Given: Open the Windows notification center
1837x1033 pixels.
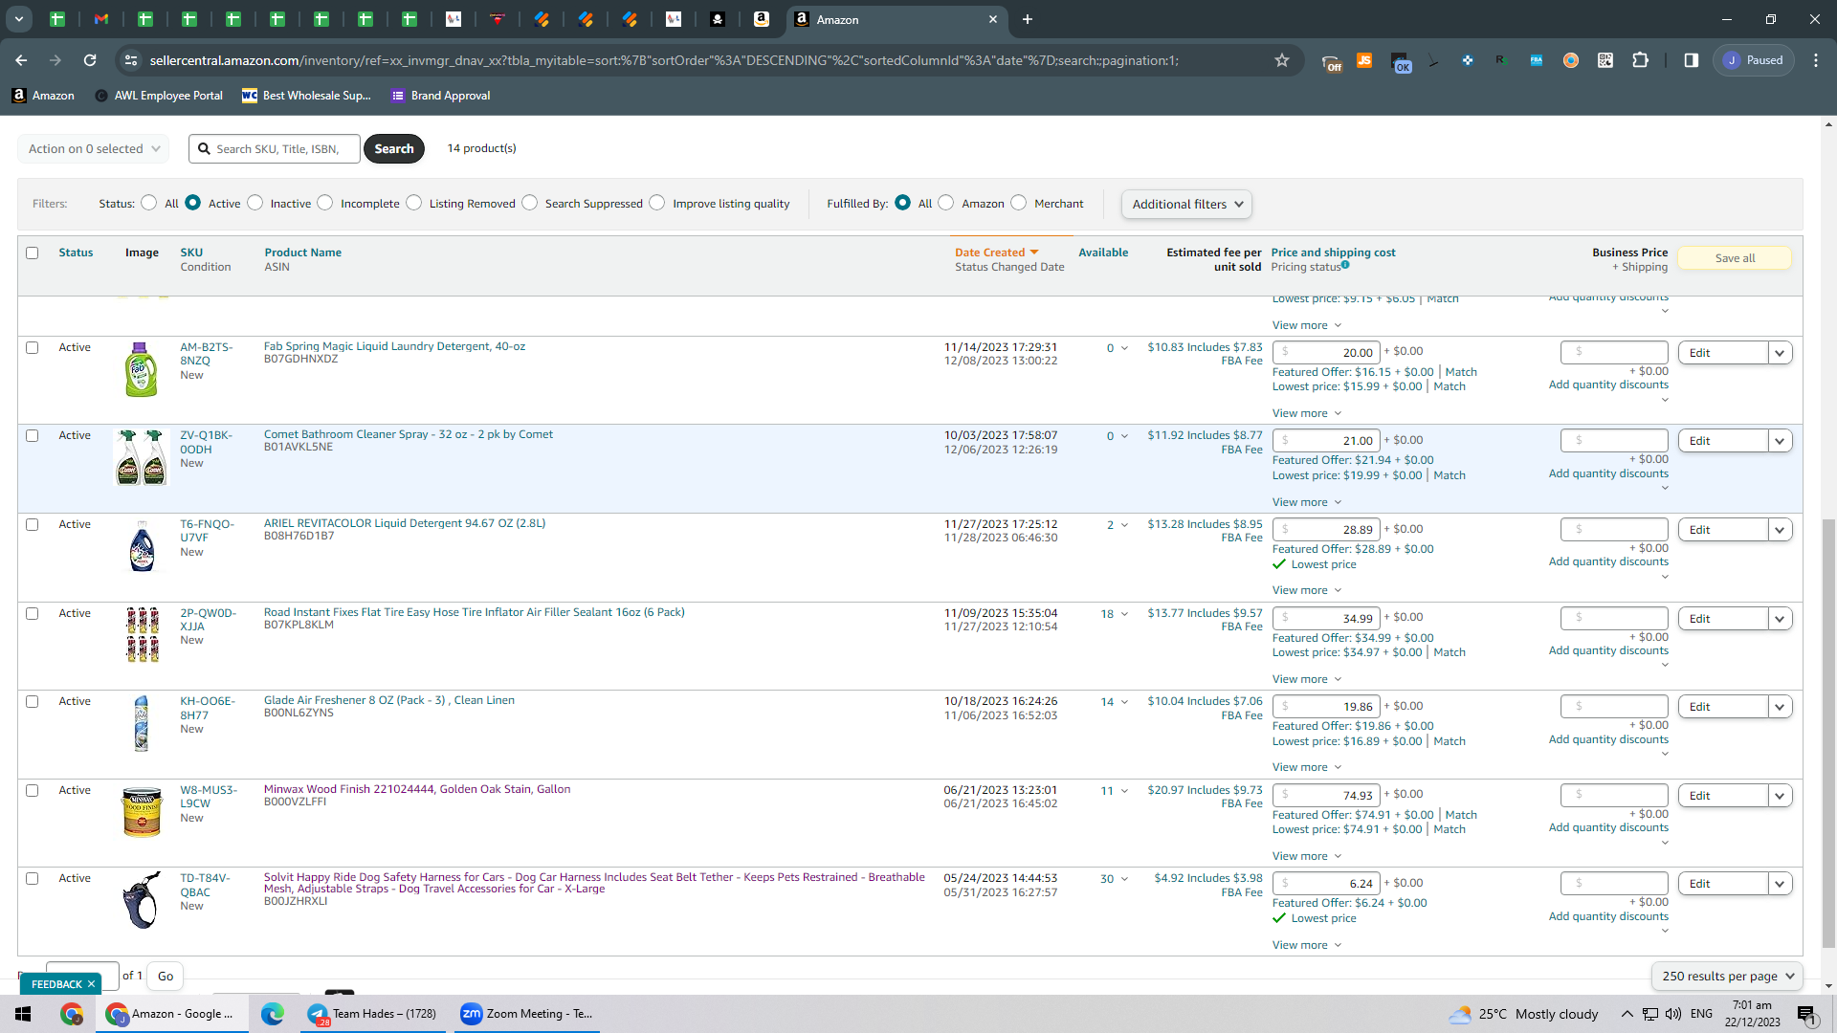Looking at the screenshot, I should [x=1806, y=1015].
